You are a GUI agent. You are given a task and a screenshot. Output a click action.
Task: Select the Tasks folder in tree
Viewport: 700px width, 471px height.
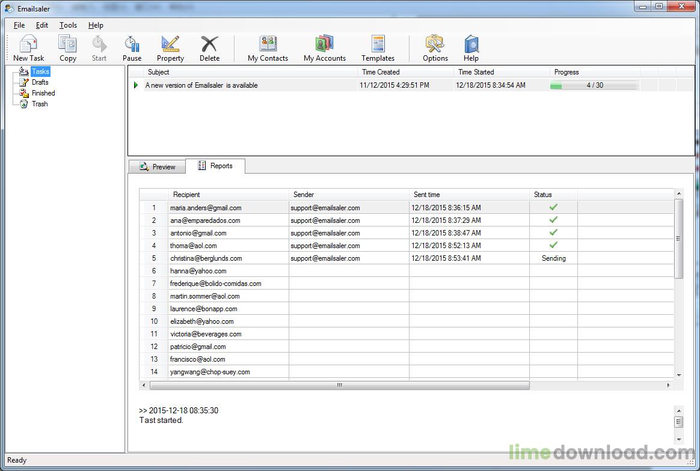pos(40,71)
